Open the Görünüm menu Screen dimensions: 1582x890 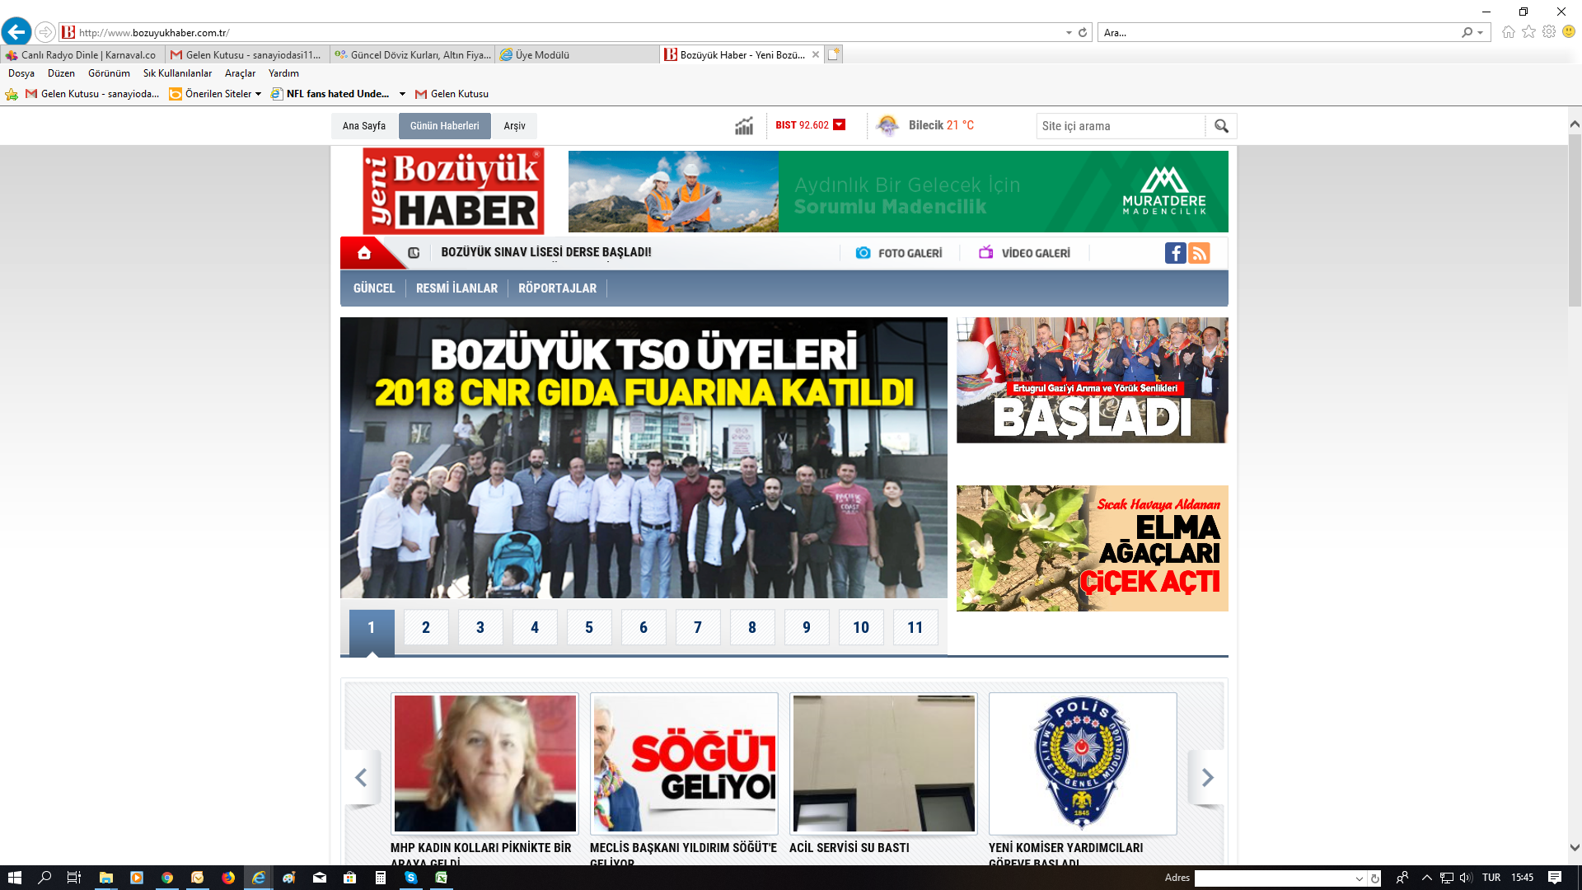[x=109, y=73]
